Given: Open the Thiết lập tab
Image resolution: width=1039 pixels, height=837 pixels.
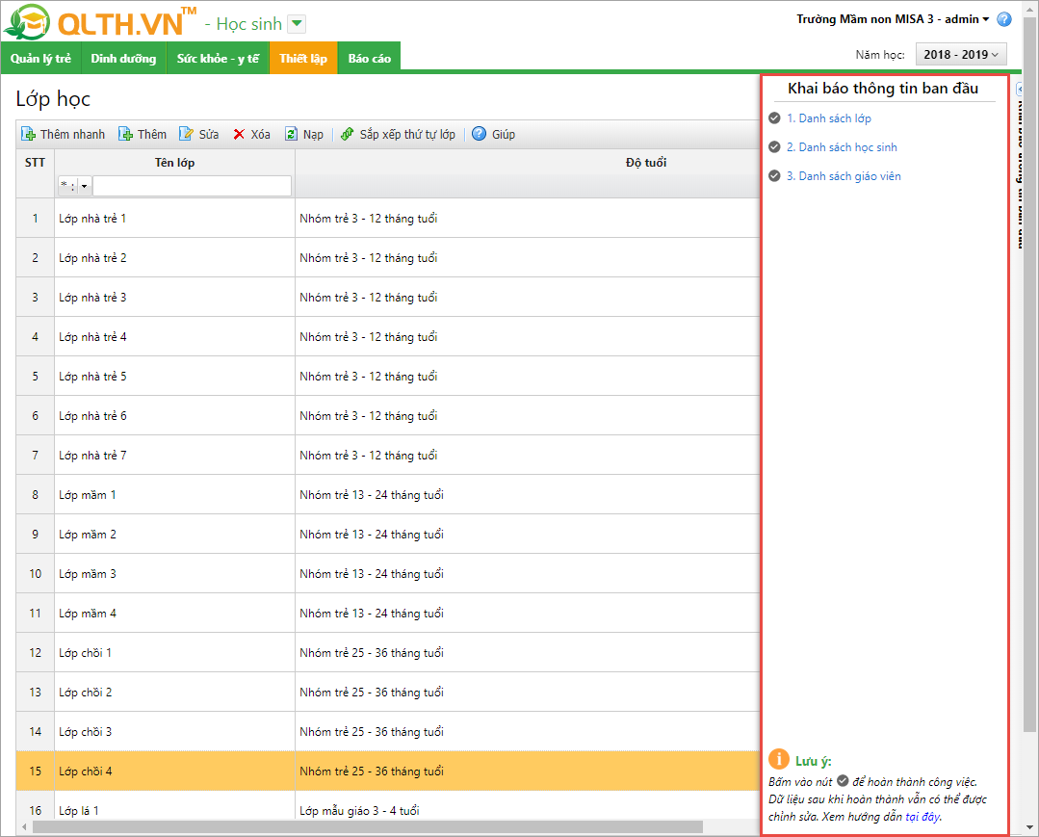Looking at the screenshot, I should [x=303, y=59].
